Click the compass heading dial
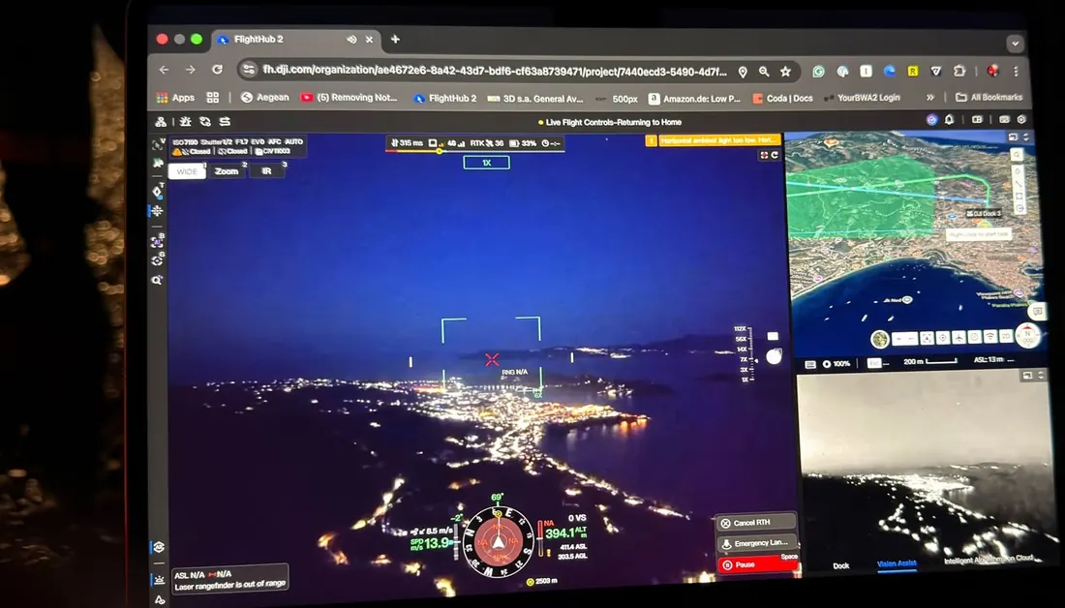Image resolution: width=1065 pixels, height=608 pixels. [499, 542]
